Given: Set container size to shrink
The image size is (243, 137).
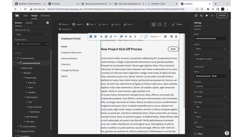Looking at the screenshot, I should (141, 37).
